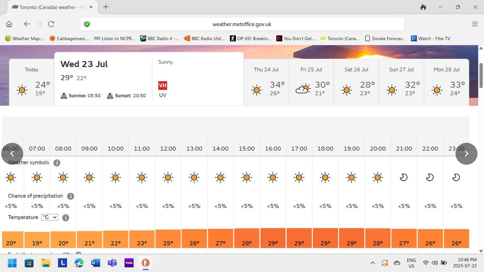Select the Thu 24 Jul forecast tab
484x272 pixels.
(x=266, y=82)
